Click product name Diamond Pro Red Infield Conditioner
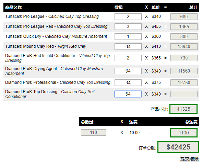The width and height of the screenshot is (202, 166). click(58, 58)
